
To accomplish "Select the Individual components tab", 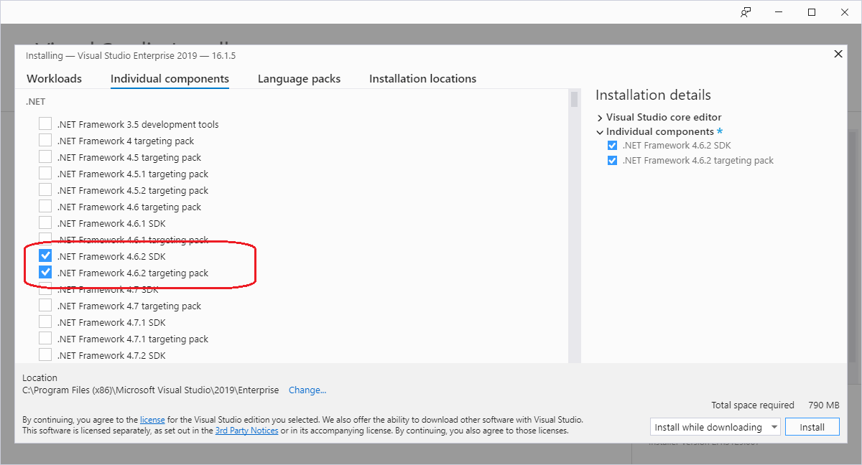I will tap(170, 79).
